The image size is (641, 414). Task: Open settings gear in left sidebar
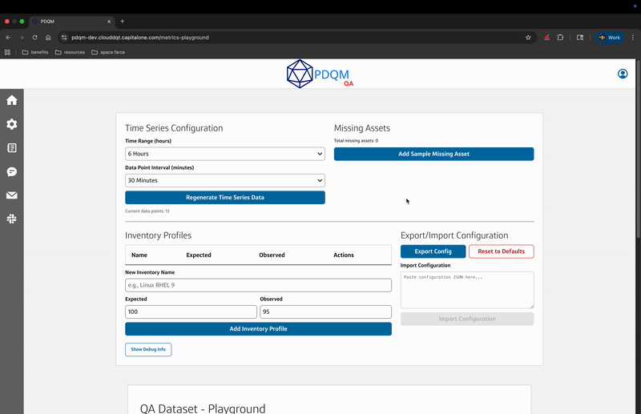[12, 124]
